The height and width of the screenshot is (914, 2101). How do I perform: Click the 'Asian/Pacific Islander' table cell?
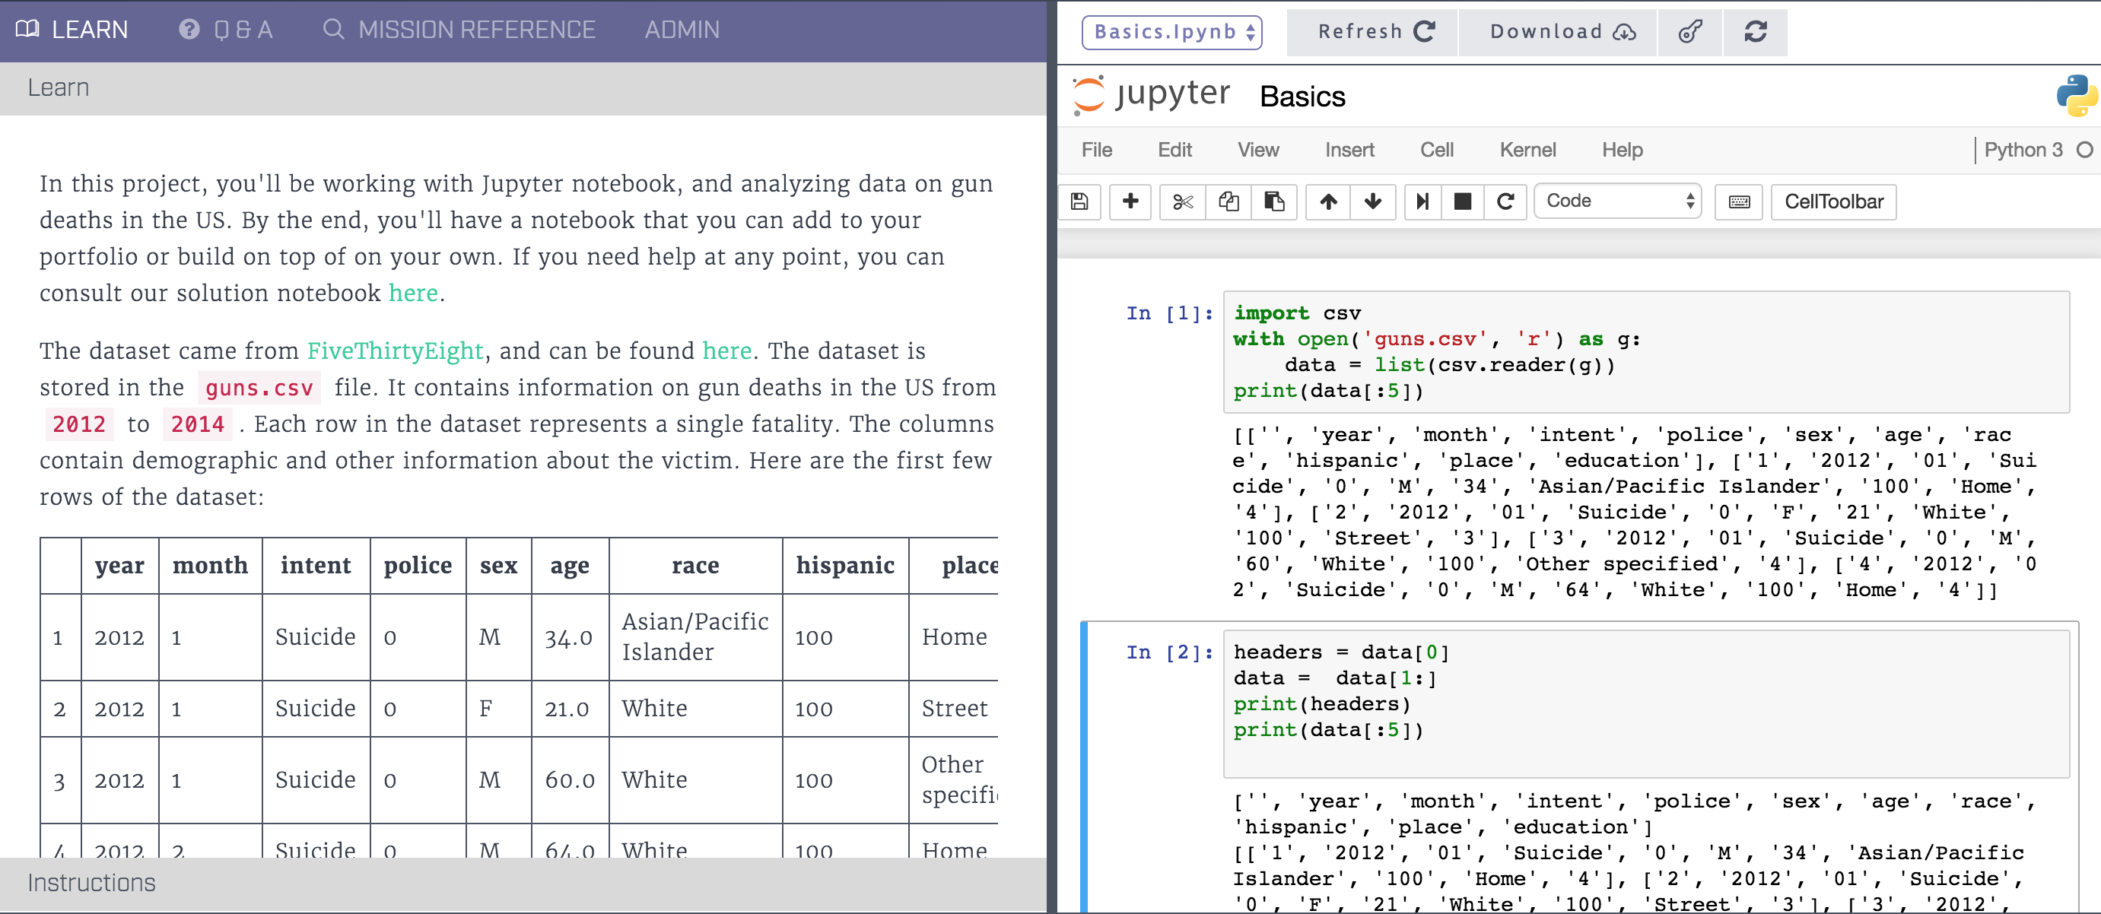[695, 636]
